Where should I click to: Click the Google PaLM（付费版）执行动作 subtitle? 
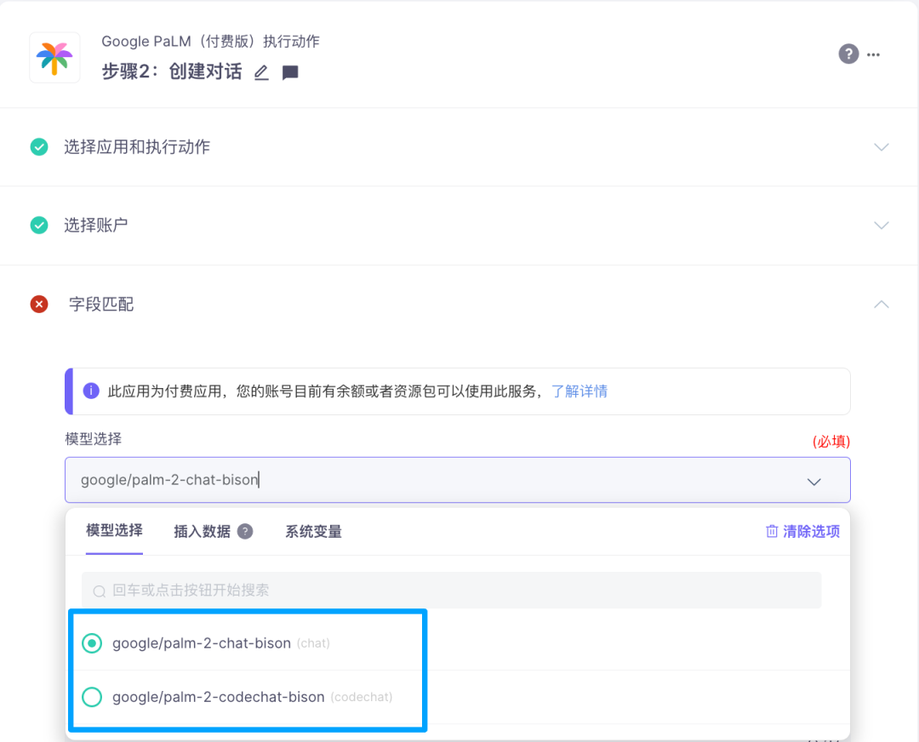[x=210, y=42]
